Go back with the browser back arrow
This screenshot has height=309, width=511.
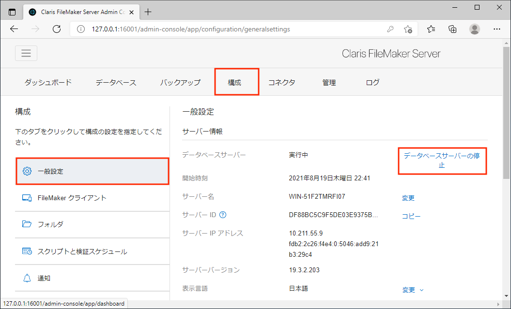14,29
